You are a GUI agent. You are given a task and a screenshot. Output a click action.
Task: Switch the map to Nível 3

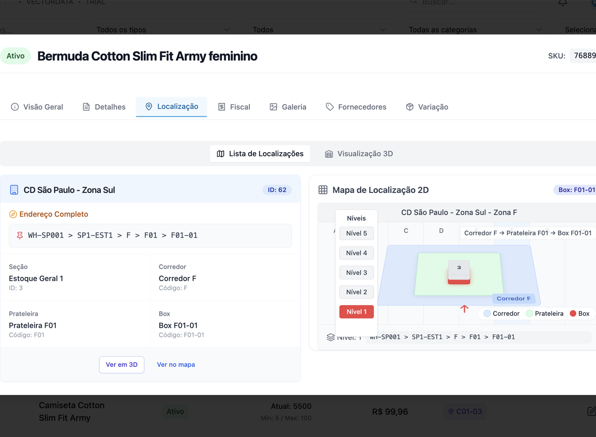point(356,273)
